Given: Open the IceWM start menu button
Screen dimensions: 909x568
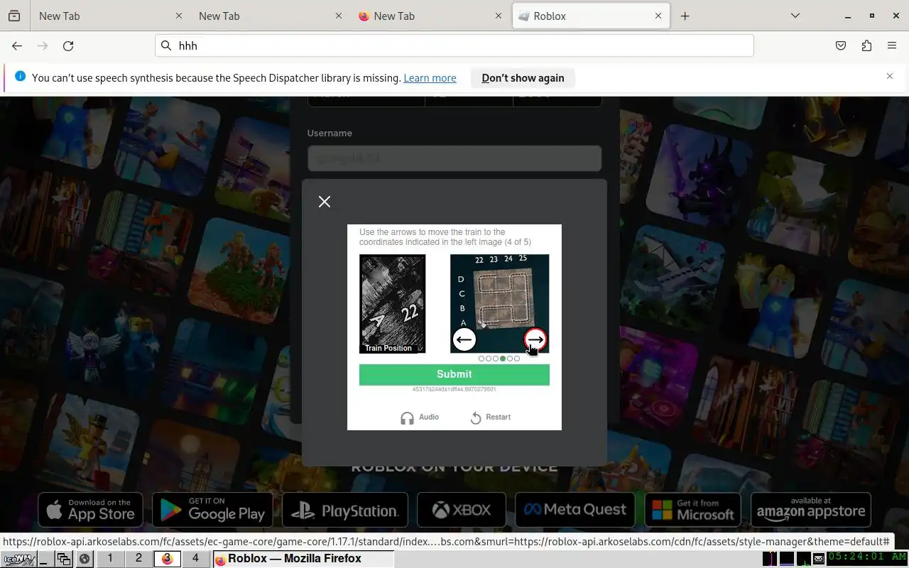Looking at the screenshot, I should tap(18, 559).
